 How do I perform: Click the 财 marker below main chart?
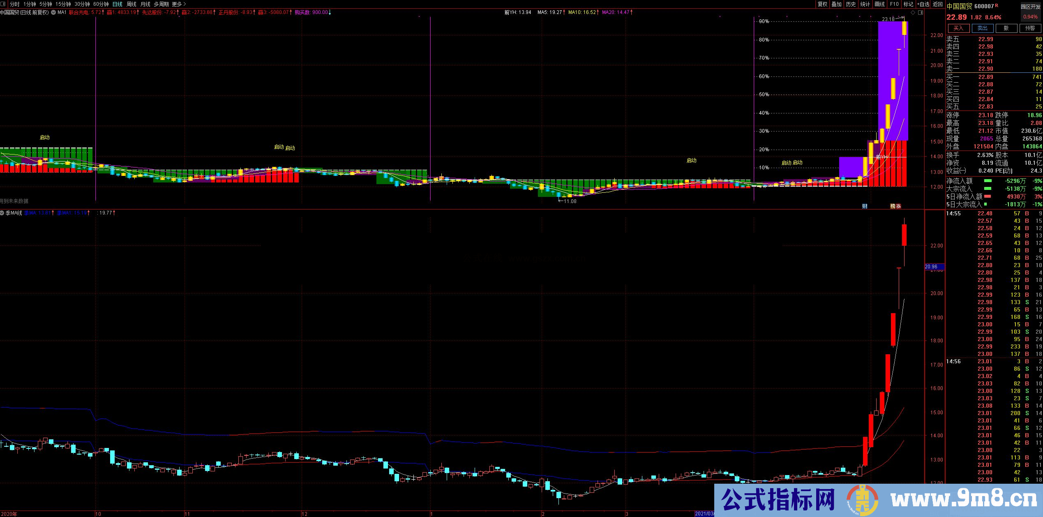click(865, 206)
